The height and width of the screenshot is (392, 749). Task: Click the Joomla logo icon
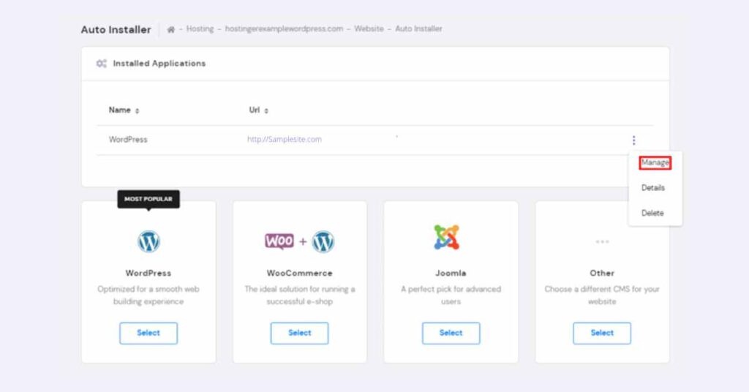coord(447,237)
